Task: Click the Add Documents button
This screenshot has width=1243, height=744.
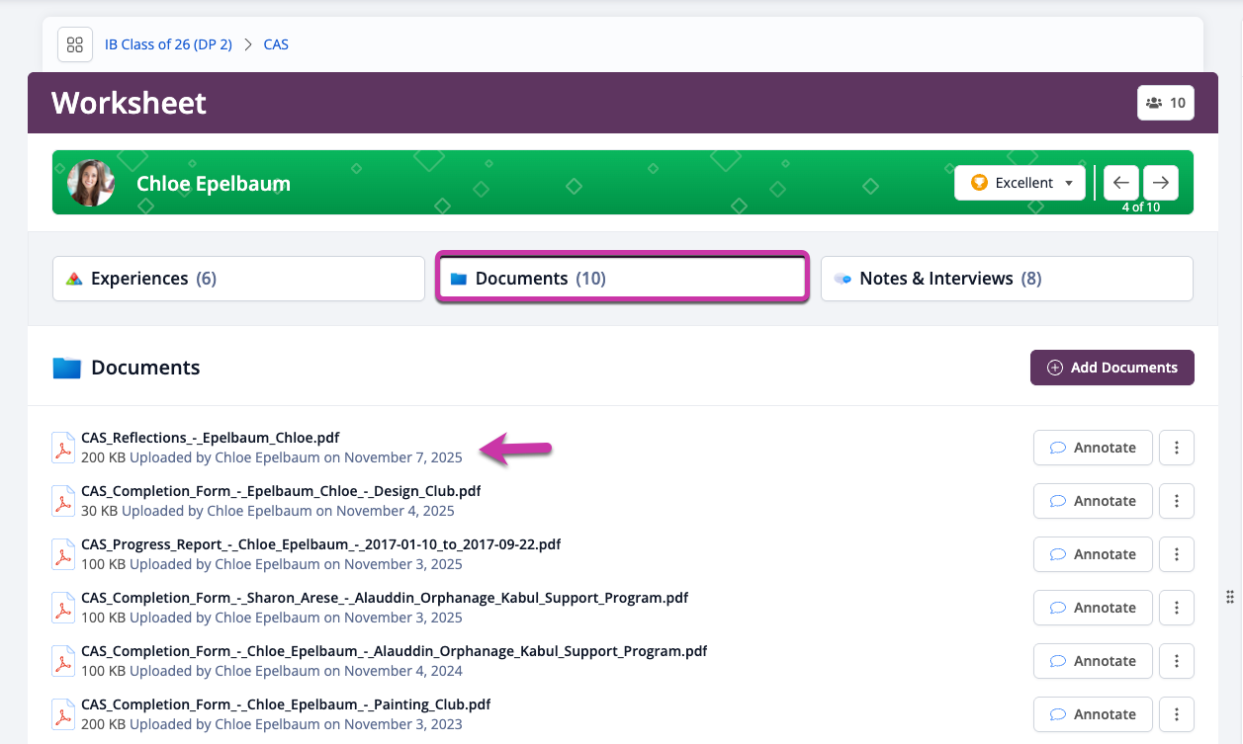Action: coord(1111,368)
